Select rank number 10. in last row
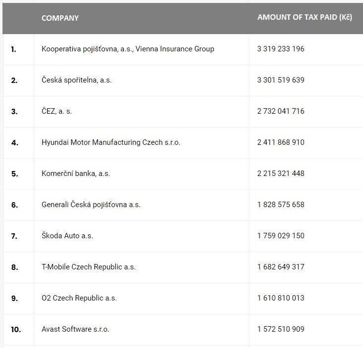This screenshot has width=363, height=348. (x=16, y=330)
